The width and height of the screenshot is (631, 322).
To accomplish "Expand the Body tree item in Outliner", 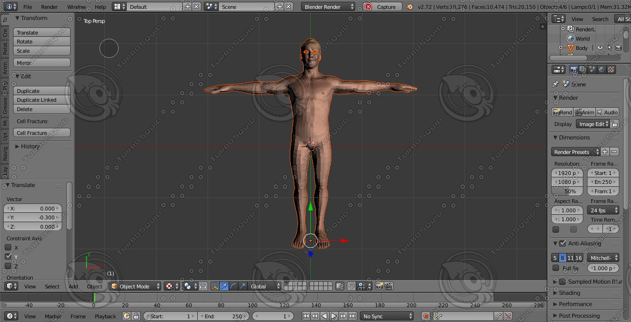I will click(560, 48).
